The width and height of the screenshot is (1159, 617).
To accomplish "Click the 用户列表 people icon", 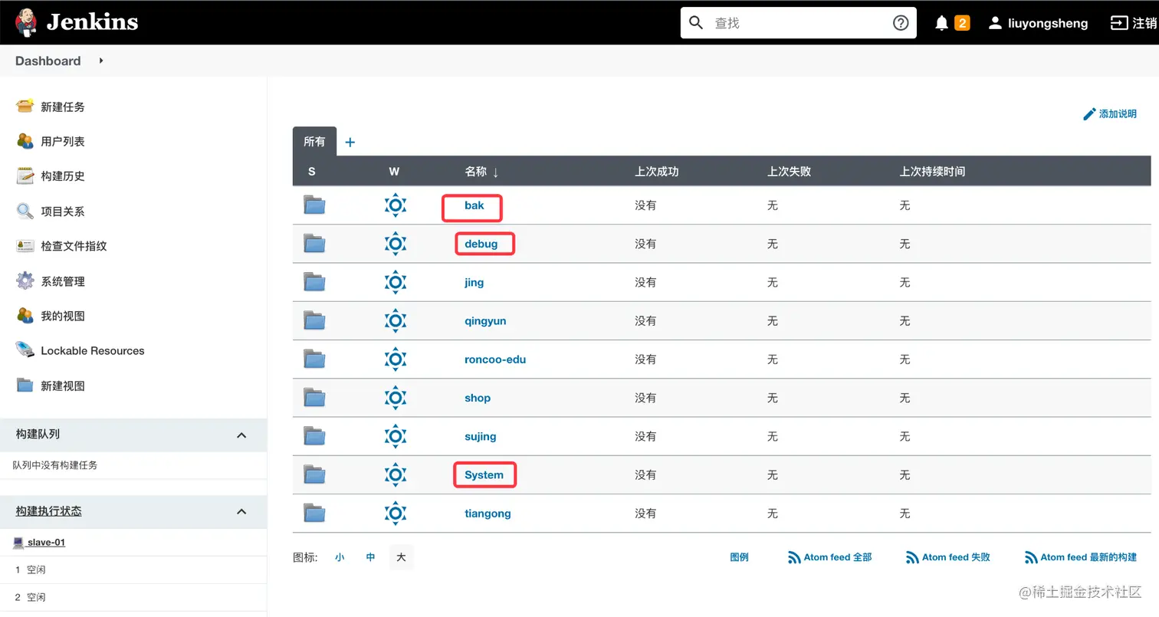I will [x=25, y=141].
